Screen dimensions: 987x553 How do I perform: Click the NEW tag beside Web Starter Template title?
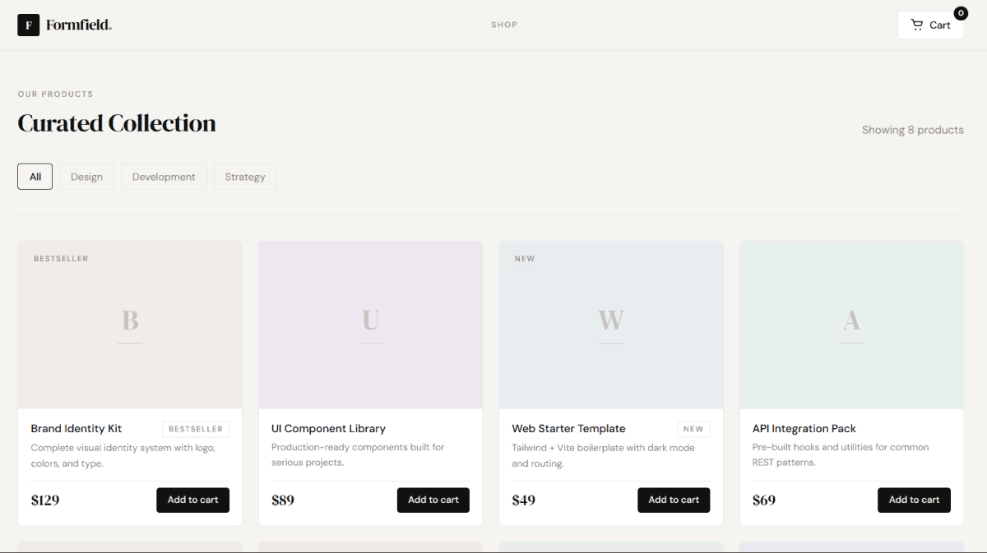coord(693,429)
